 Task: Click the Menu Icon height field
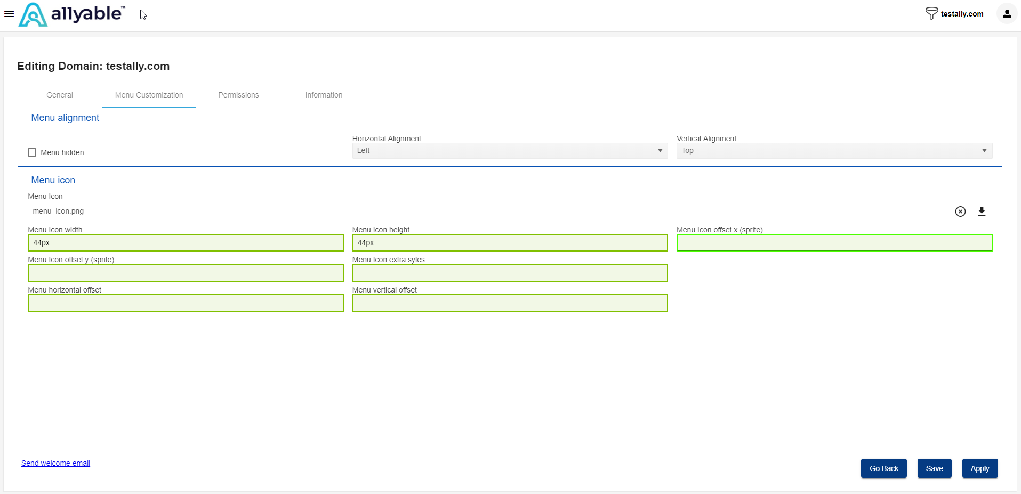coord(510,243)
